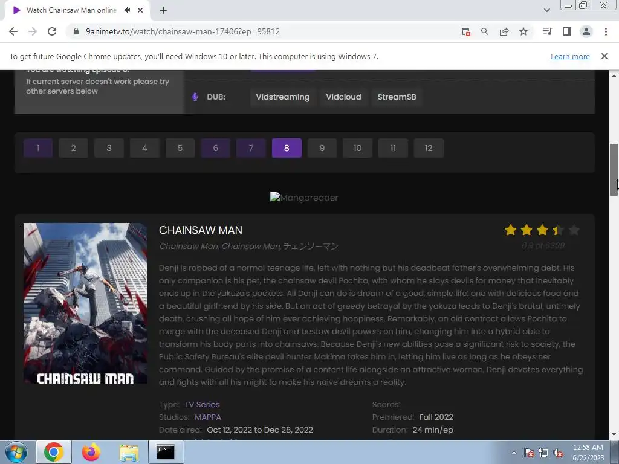Open the Learn more update link

tap(570, 56)
